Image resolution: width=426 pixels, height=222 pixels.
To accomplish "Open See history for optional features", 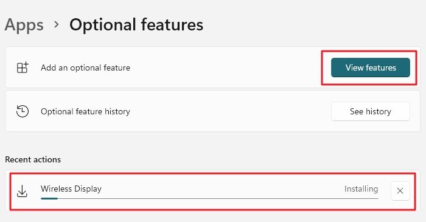I will [x=370, y=111].
